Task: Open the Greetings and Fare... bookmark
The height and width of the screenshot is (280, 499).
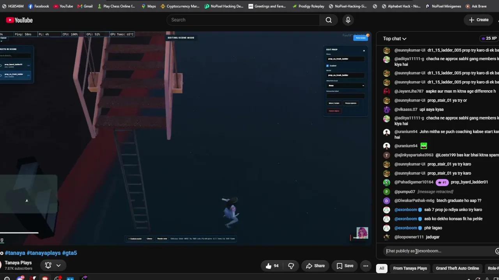Action: point(267,6)
